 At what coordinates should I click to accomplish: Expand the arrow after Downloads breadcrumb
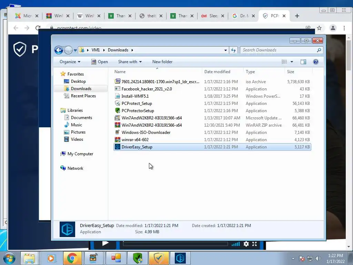[132, 50]
